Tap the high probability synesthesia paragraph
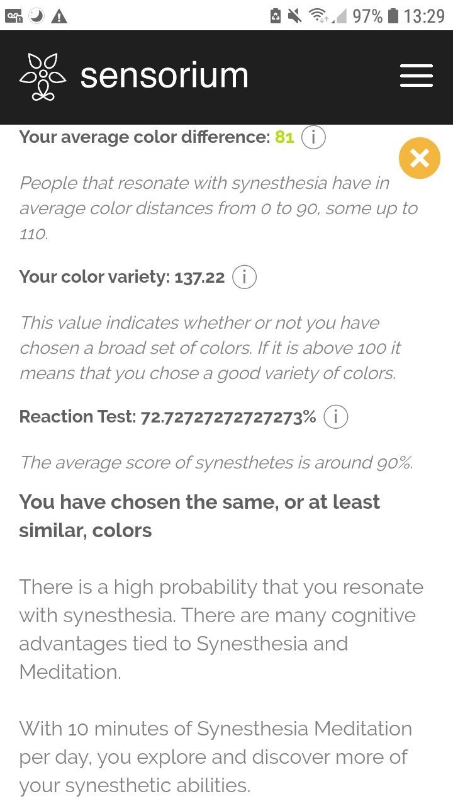The width and height of the screenshot is (453, 806). coord(220,629)
